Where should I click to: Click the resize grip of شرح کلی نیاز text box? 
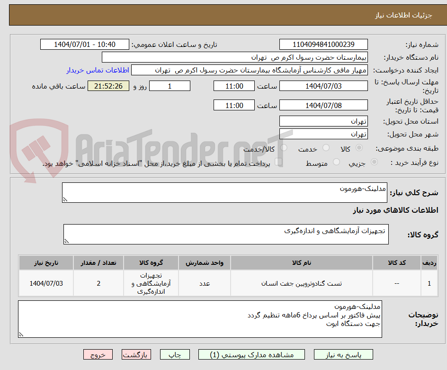point(66,198)
